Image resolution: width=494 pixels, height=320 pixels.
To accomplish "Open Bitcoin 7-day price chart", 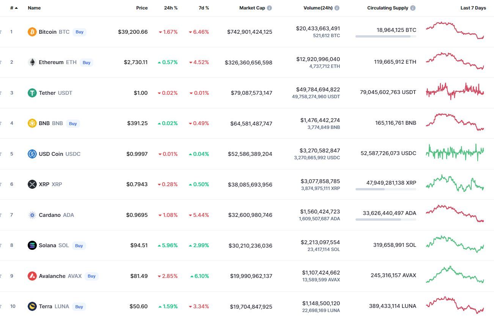I will tap(455, 30).
